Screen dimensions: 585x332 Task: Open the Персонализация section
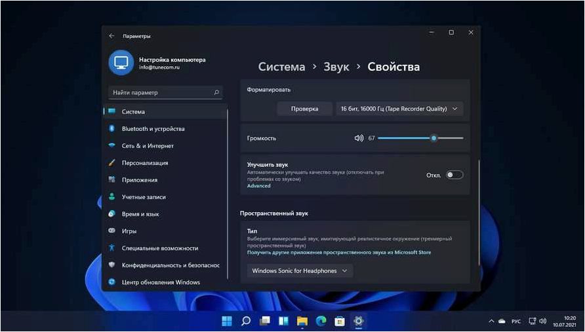pyautogui.click(x=165, y=163)
